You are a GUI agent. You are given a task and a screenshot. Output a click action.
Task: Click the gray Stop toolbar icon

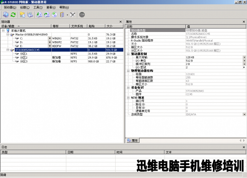(82, 15)
